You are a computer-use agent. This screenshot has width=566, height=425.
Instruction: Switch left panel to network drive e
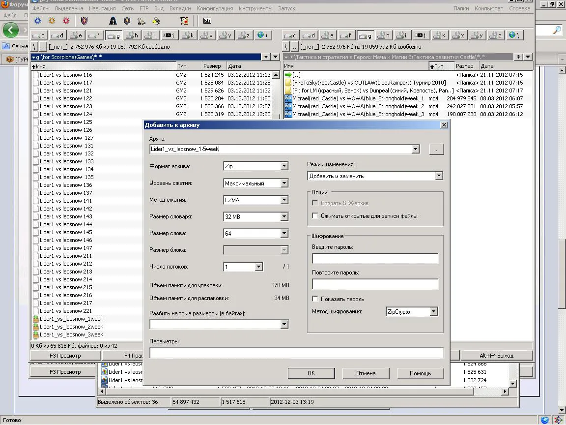(x=76, y=35)
